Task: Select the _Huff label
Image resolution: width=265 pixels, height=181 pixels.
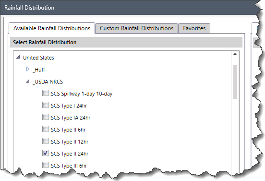Action: (39, 70)
